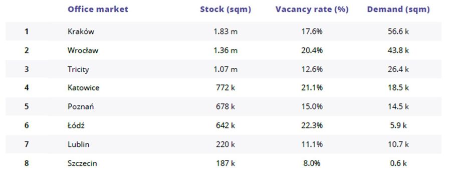Select the Kraków market name

pyautogui.click(x=81, y=31)
